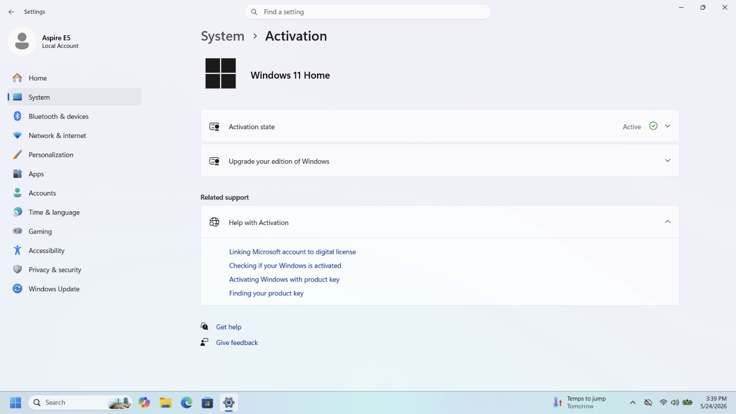Open Finding your product key link
Screen dimensions: 736x414
266,293
